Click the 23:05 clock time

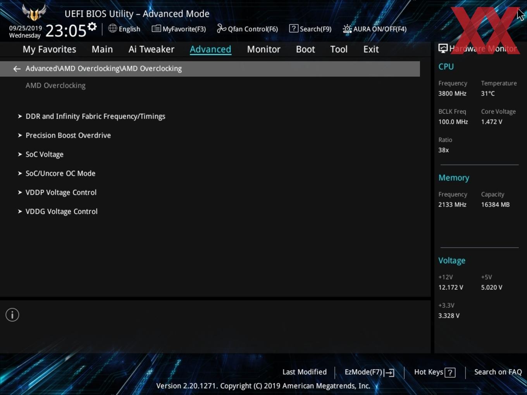coord(66,31)
